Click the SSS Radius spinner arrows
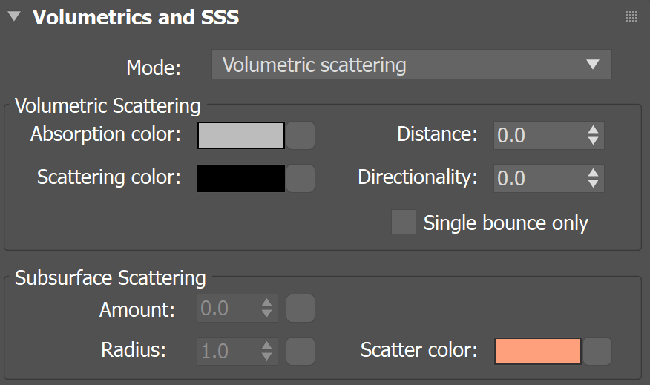650x385 pixels. click(267, 351)
